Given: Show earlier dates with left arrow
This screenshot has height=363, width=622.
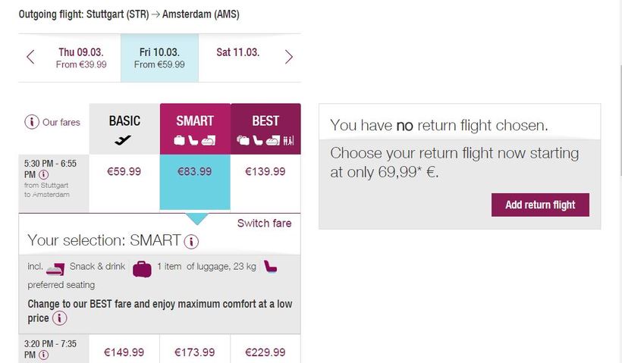Looking at the screenshot, I should click(30, 57).
